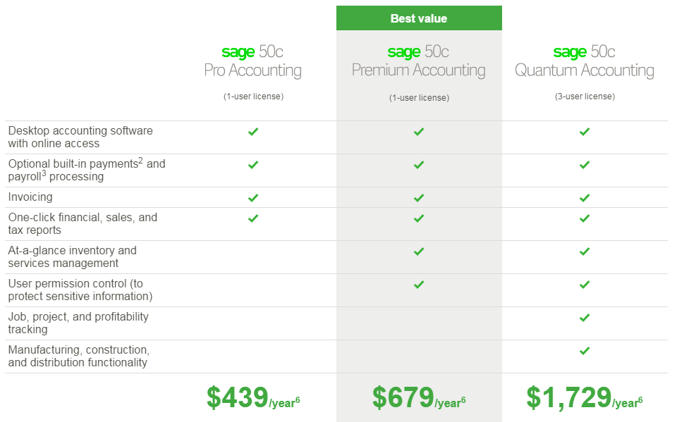The image size is (677, 422).
Task: Click the 3-user license label
Action: coord(585,97)
